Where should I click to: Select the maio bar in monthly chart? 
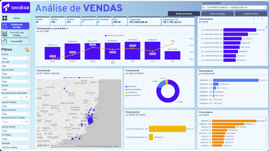pyautogui.click(x=132, y=50)
